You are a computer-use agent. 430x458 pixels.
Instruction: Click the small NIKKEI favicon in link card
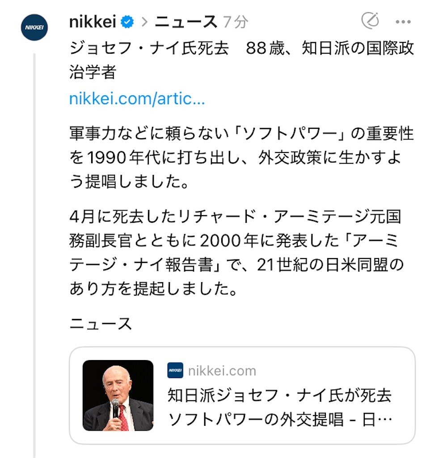pyautogui.click(x=175, y=370)
